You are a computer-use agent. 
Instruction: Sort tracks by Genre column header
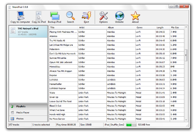coord(145,28)
